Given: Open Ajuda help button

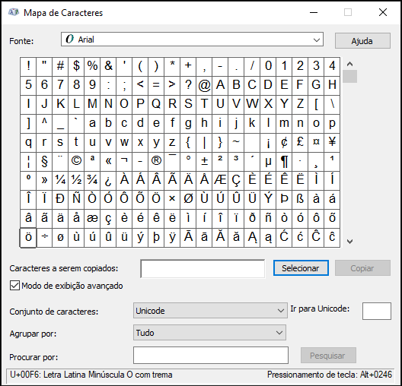Looking at the screenshot, I should (362, 41).
